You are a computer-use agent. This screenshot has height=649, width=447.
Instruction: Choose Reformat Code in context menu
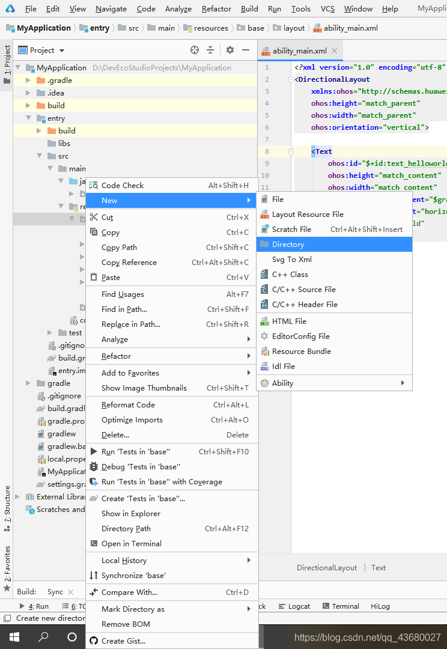(172, 405)
